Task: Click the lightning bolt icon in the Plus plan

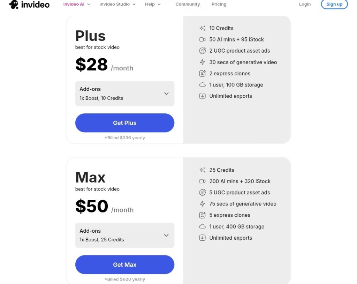Action: click(202, 62)
